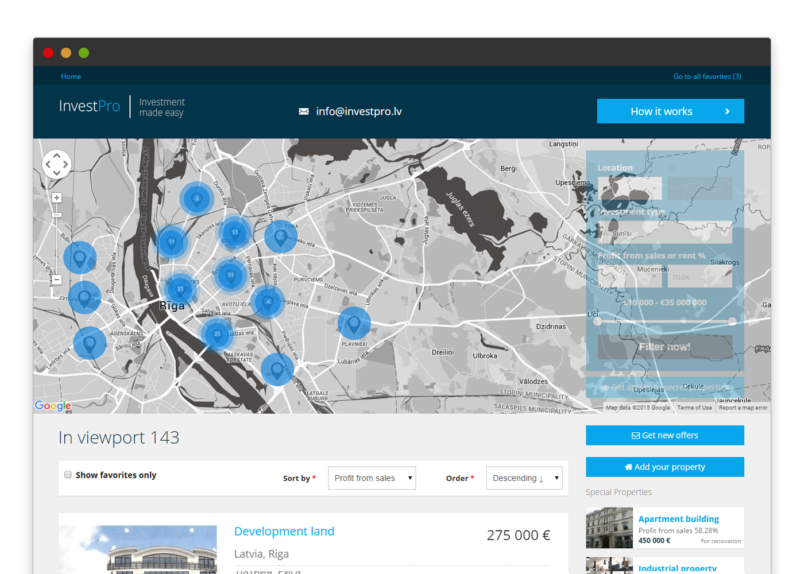This screenshot has height=574, width=804.
Task: Select the property pin on Salaspils iela
Action: tap(277, 369)
